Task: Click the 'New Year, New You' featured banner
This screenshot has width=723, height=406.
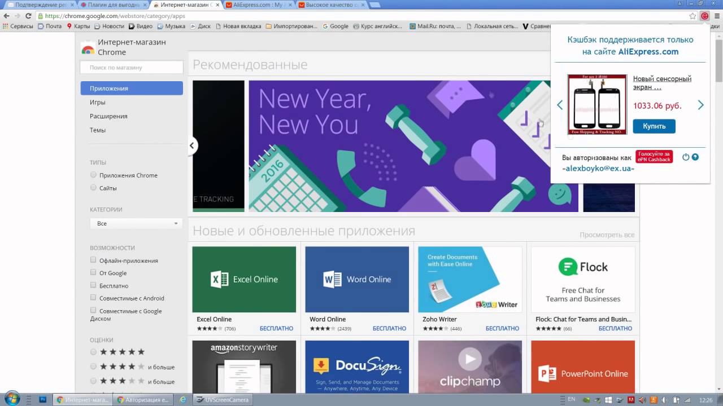Action: point(413,146)
